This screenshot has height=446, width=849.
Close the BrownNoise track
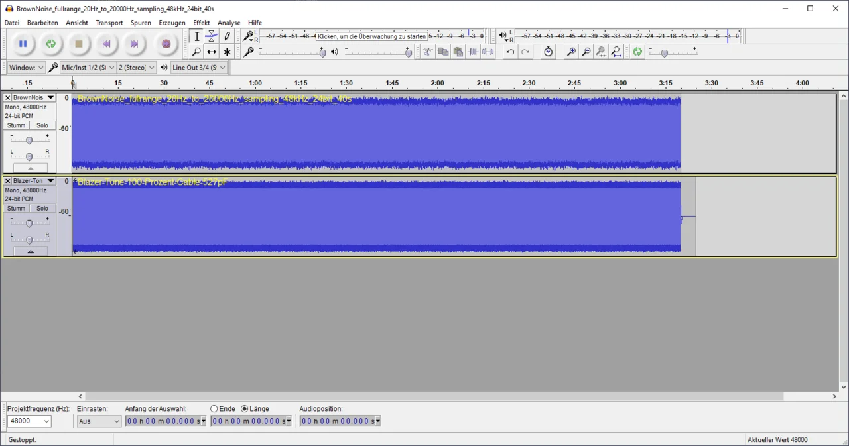(8, 98)
